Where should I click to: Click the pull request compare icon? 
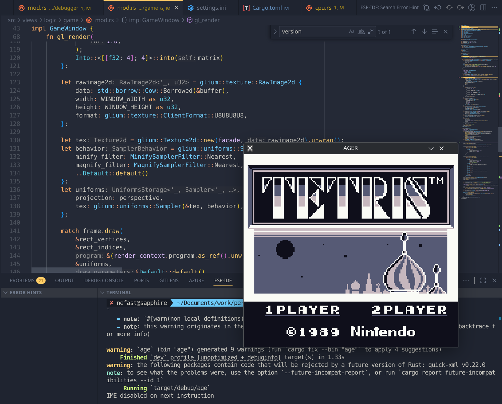[x=426, y=7]
